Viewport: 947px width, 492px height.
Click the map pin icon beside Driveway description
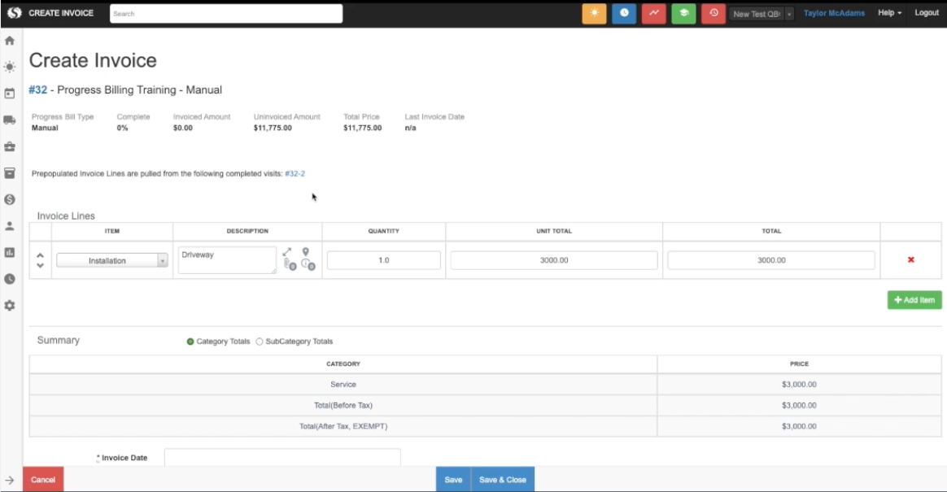tap(306, 252)
